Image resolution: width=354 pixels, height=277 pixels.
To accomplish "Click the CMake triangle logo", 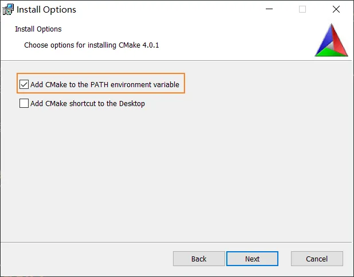I will pos(331,41).
